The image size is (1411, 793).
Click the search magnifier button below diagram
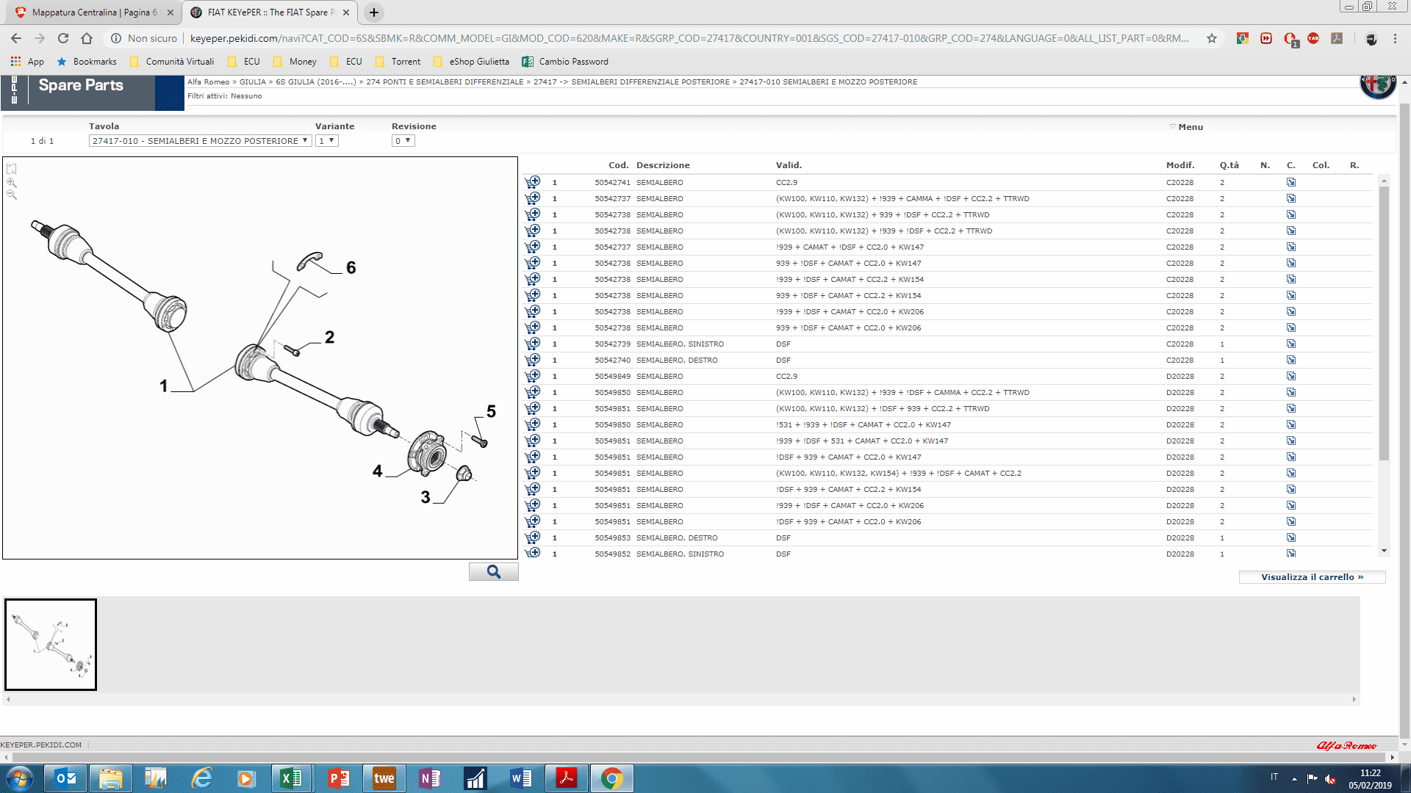pyautogui.click(x=494, y=571)
